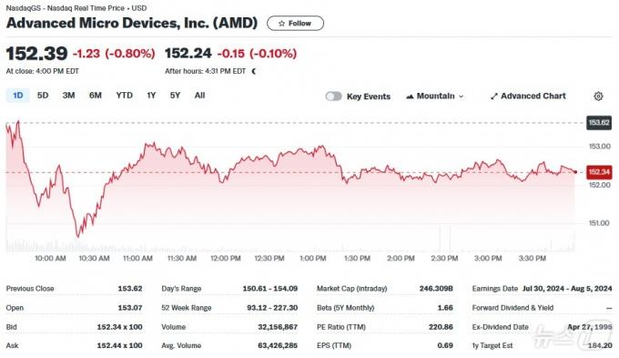Click the Follow star button
The image size is (619, 358).
295,24
